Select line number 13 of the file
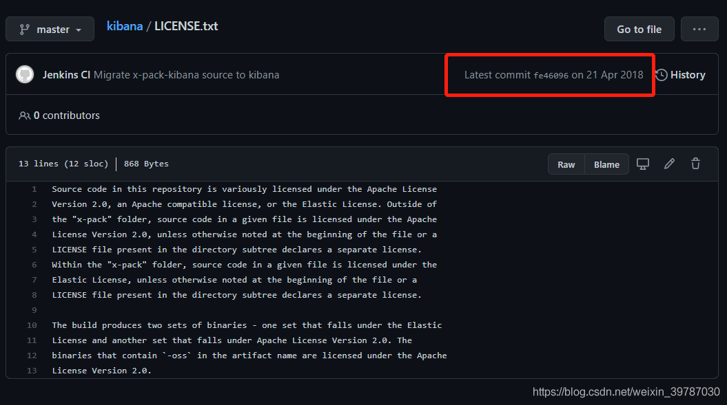Image resolution: width=727 pixels, height=405 pixels. tap(32, 371)
